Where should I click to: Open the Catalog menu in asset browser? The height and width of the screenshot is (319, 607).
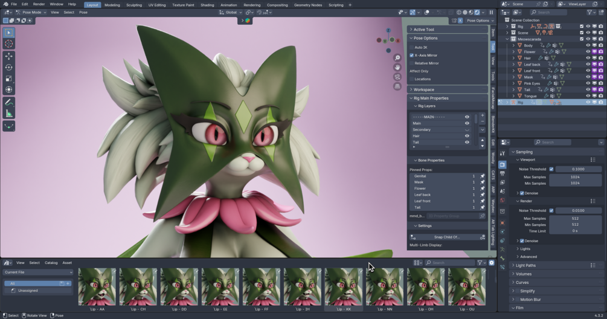click(51, 263)
